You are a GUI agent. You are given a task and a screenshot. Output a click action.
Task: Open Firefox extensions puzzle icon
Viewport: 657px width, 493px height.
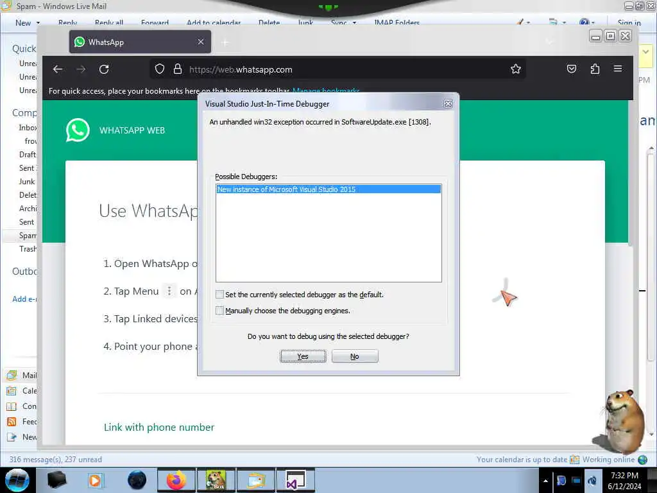[x=595, y=69]
